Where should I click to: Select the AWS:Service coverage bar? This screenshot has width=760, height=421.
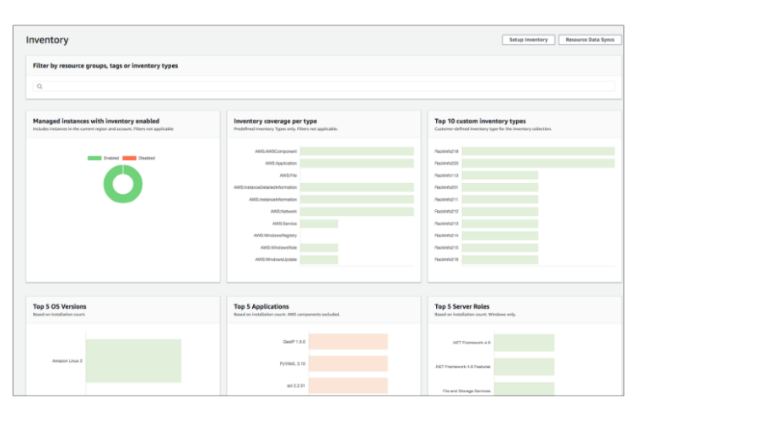320,224
